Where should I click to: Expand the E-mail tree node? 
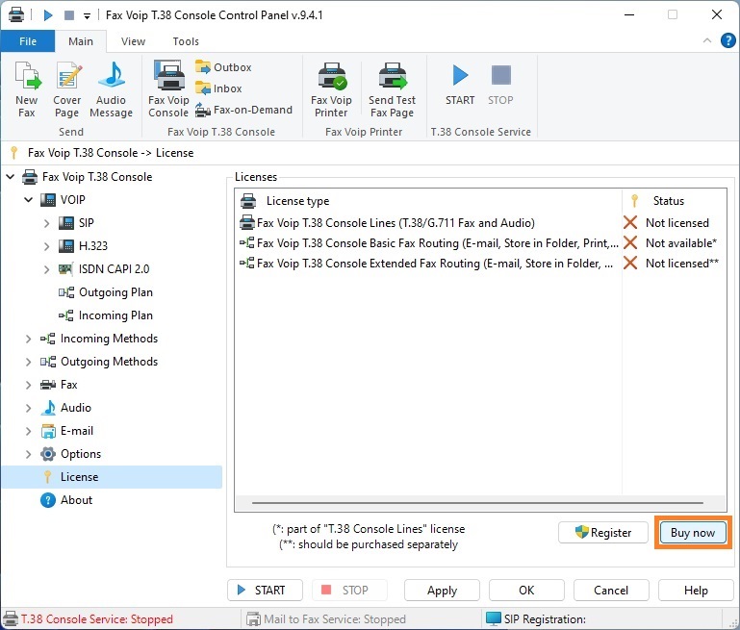(x=28, y=431)
